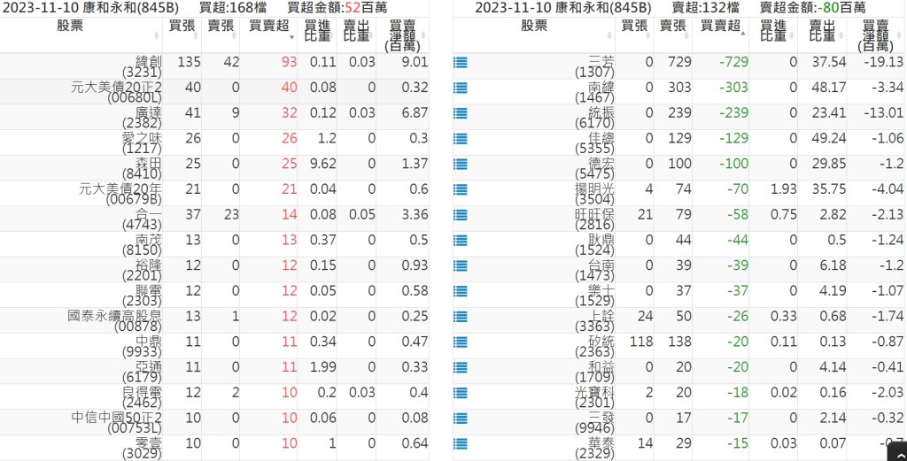Sort right table by 買賣超 column arrow

click(x=743, y=35)
